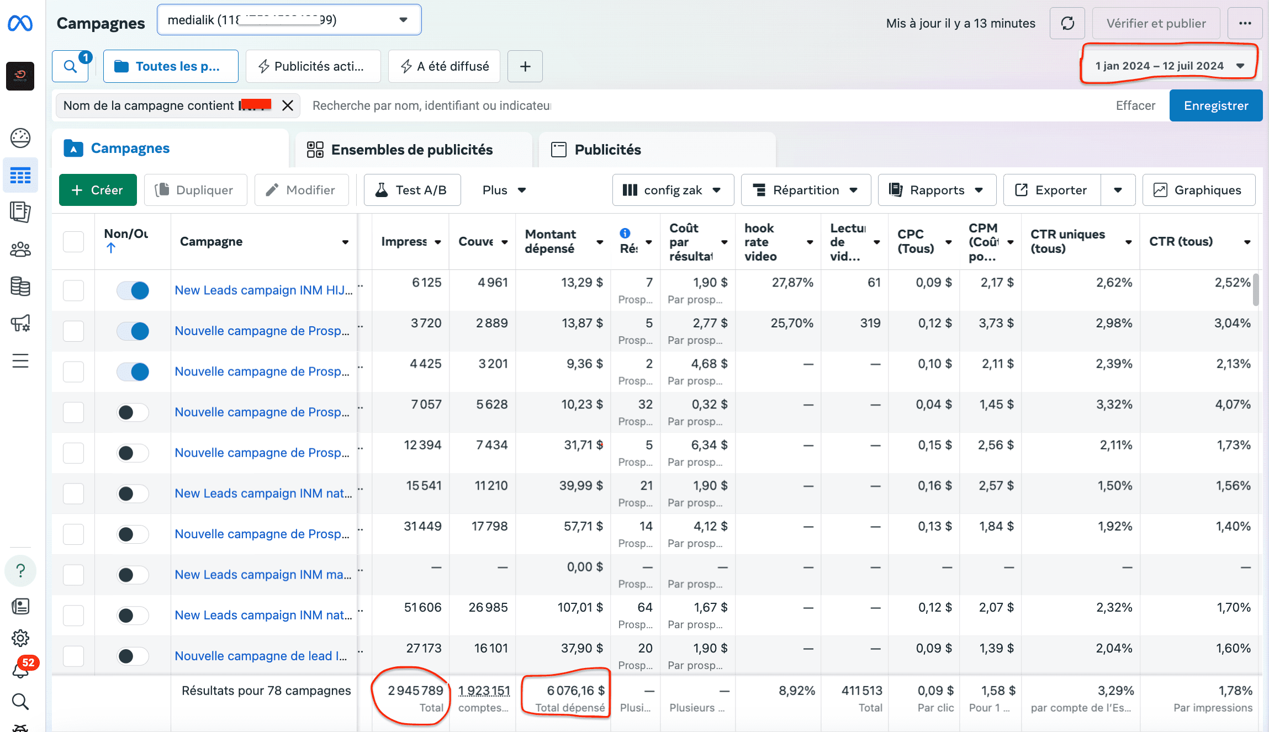Click the Meta logo icon
The width and height of the screenshot is (1269, 732).
[x=20, y=23]
